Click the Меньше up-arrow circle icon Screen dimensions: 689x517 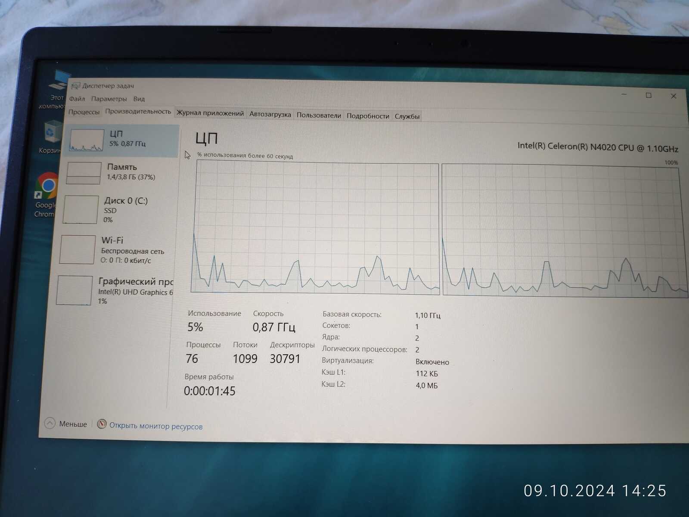click(x=50, y=424)
